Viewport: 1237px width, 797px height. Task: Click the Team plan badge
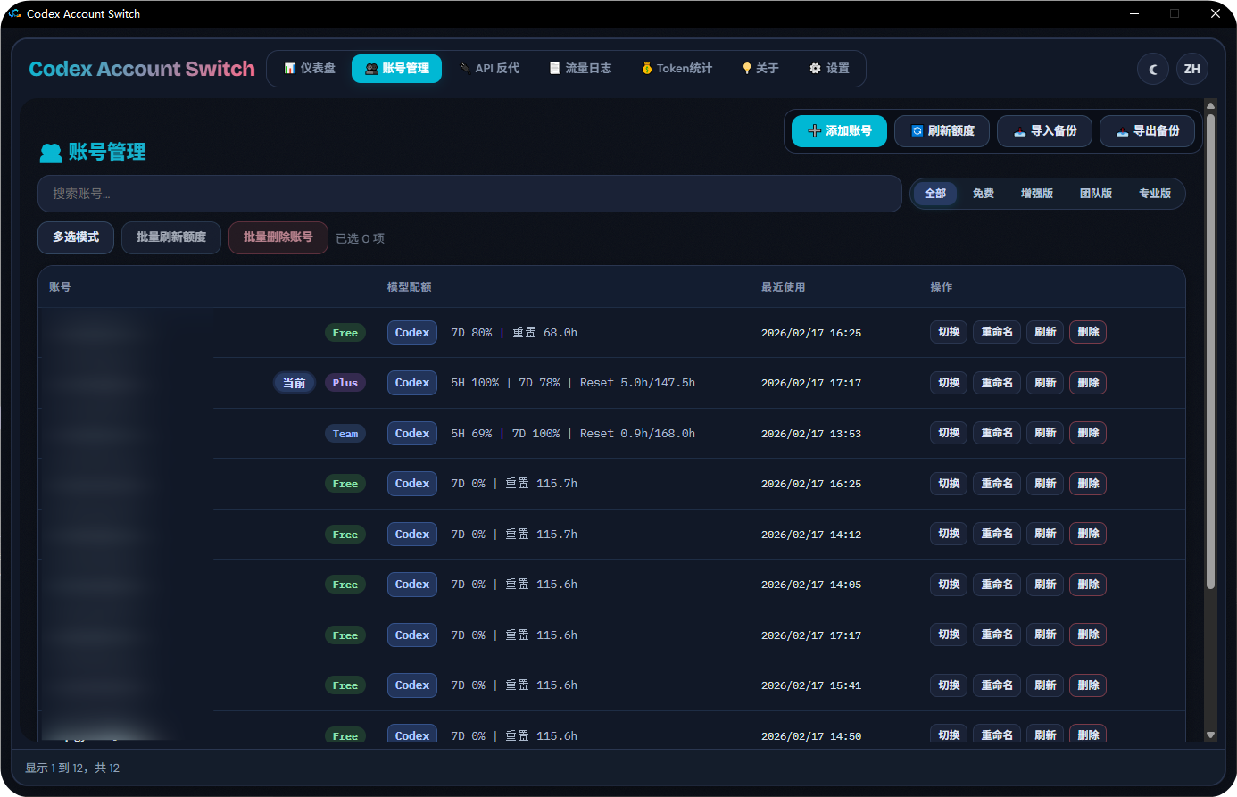tap(345, 434)
